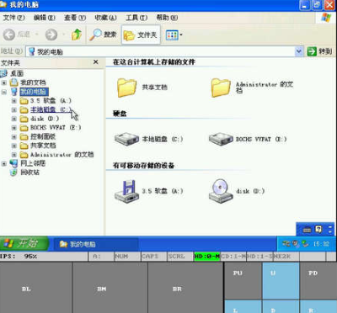The image size is (337, 313).
Task: Select Local Disk (C:) in tree
Action: coord(51,109)
